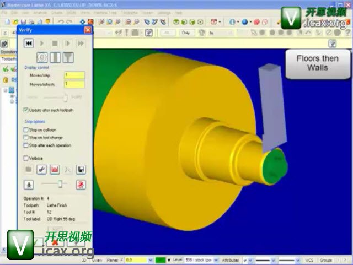Click the red section-view icon
This screenshot has height=265, width=353.
click(55, 169)
